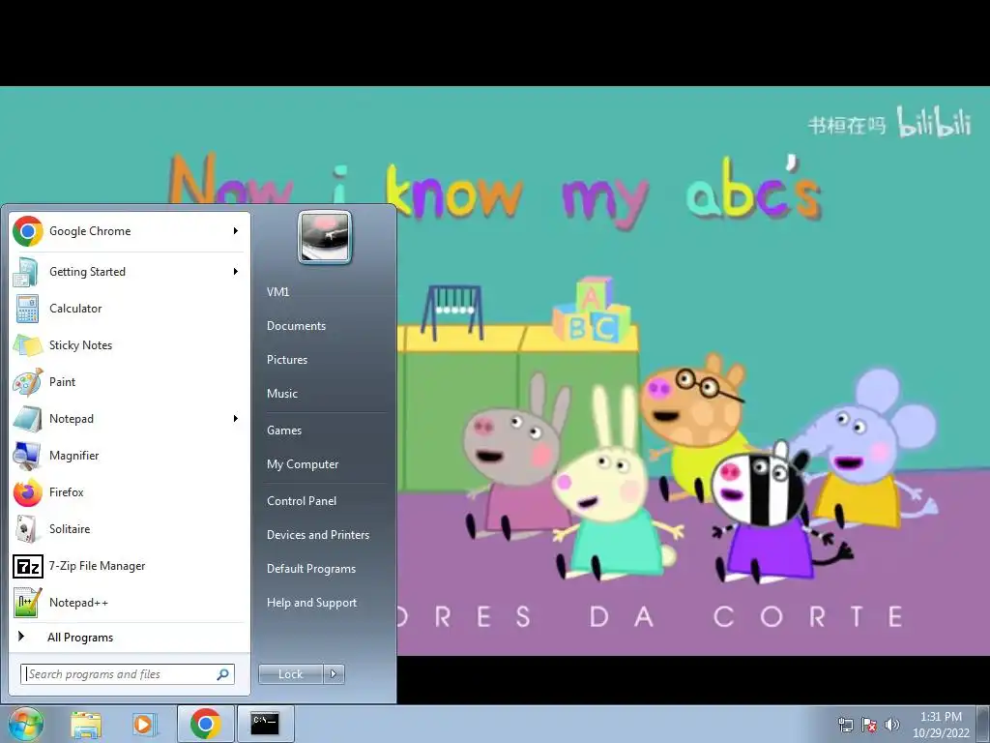Open the Firefox icon

pyautogui.click(x=28, y=492)
